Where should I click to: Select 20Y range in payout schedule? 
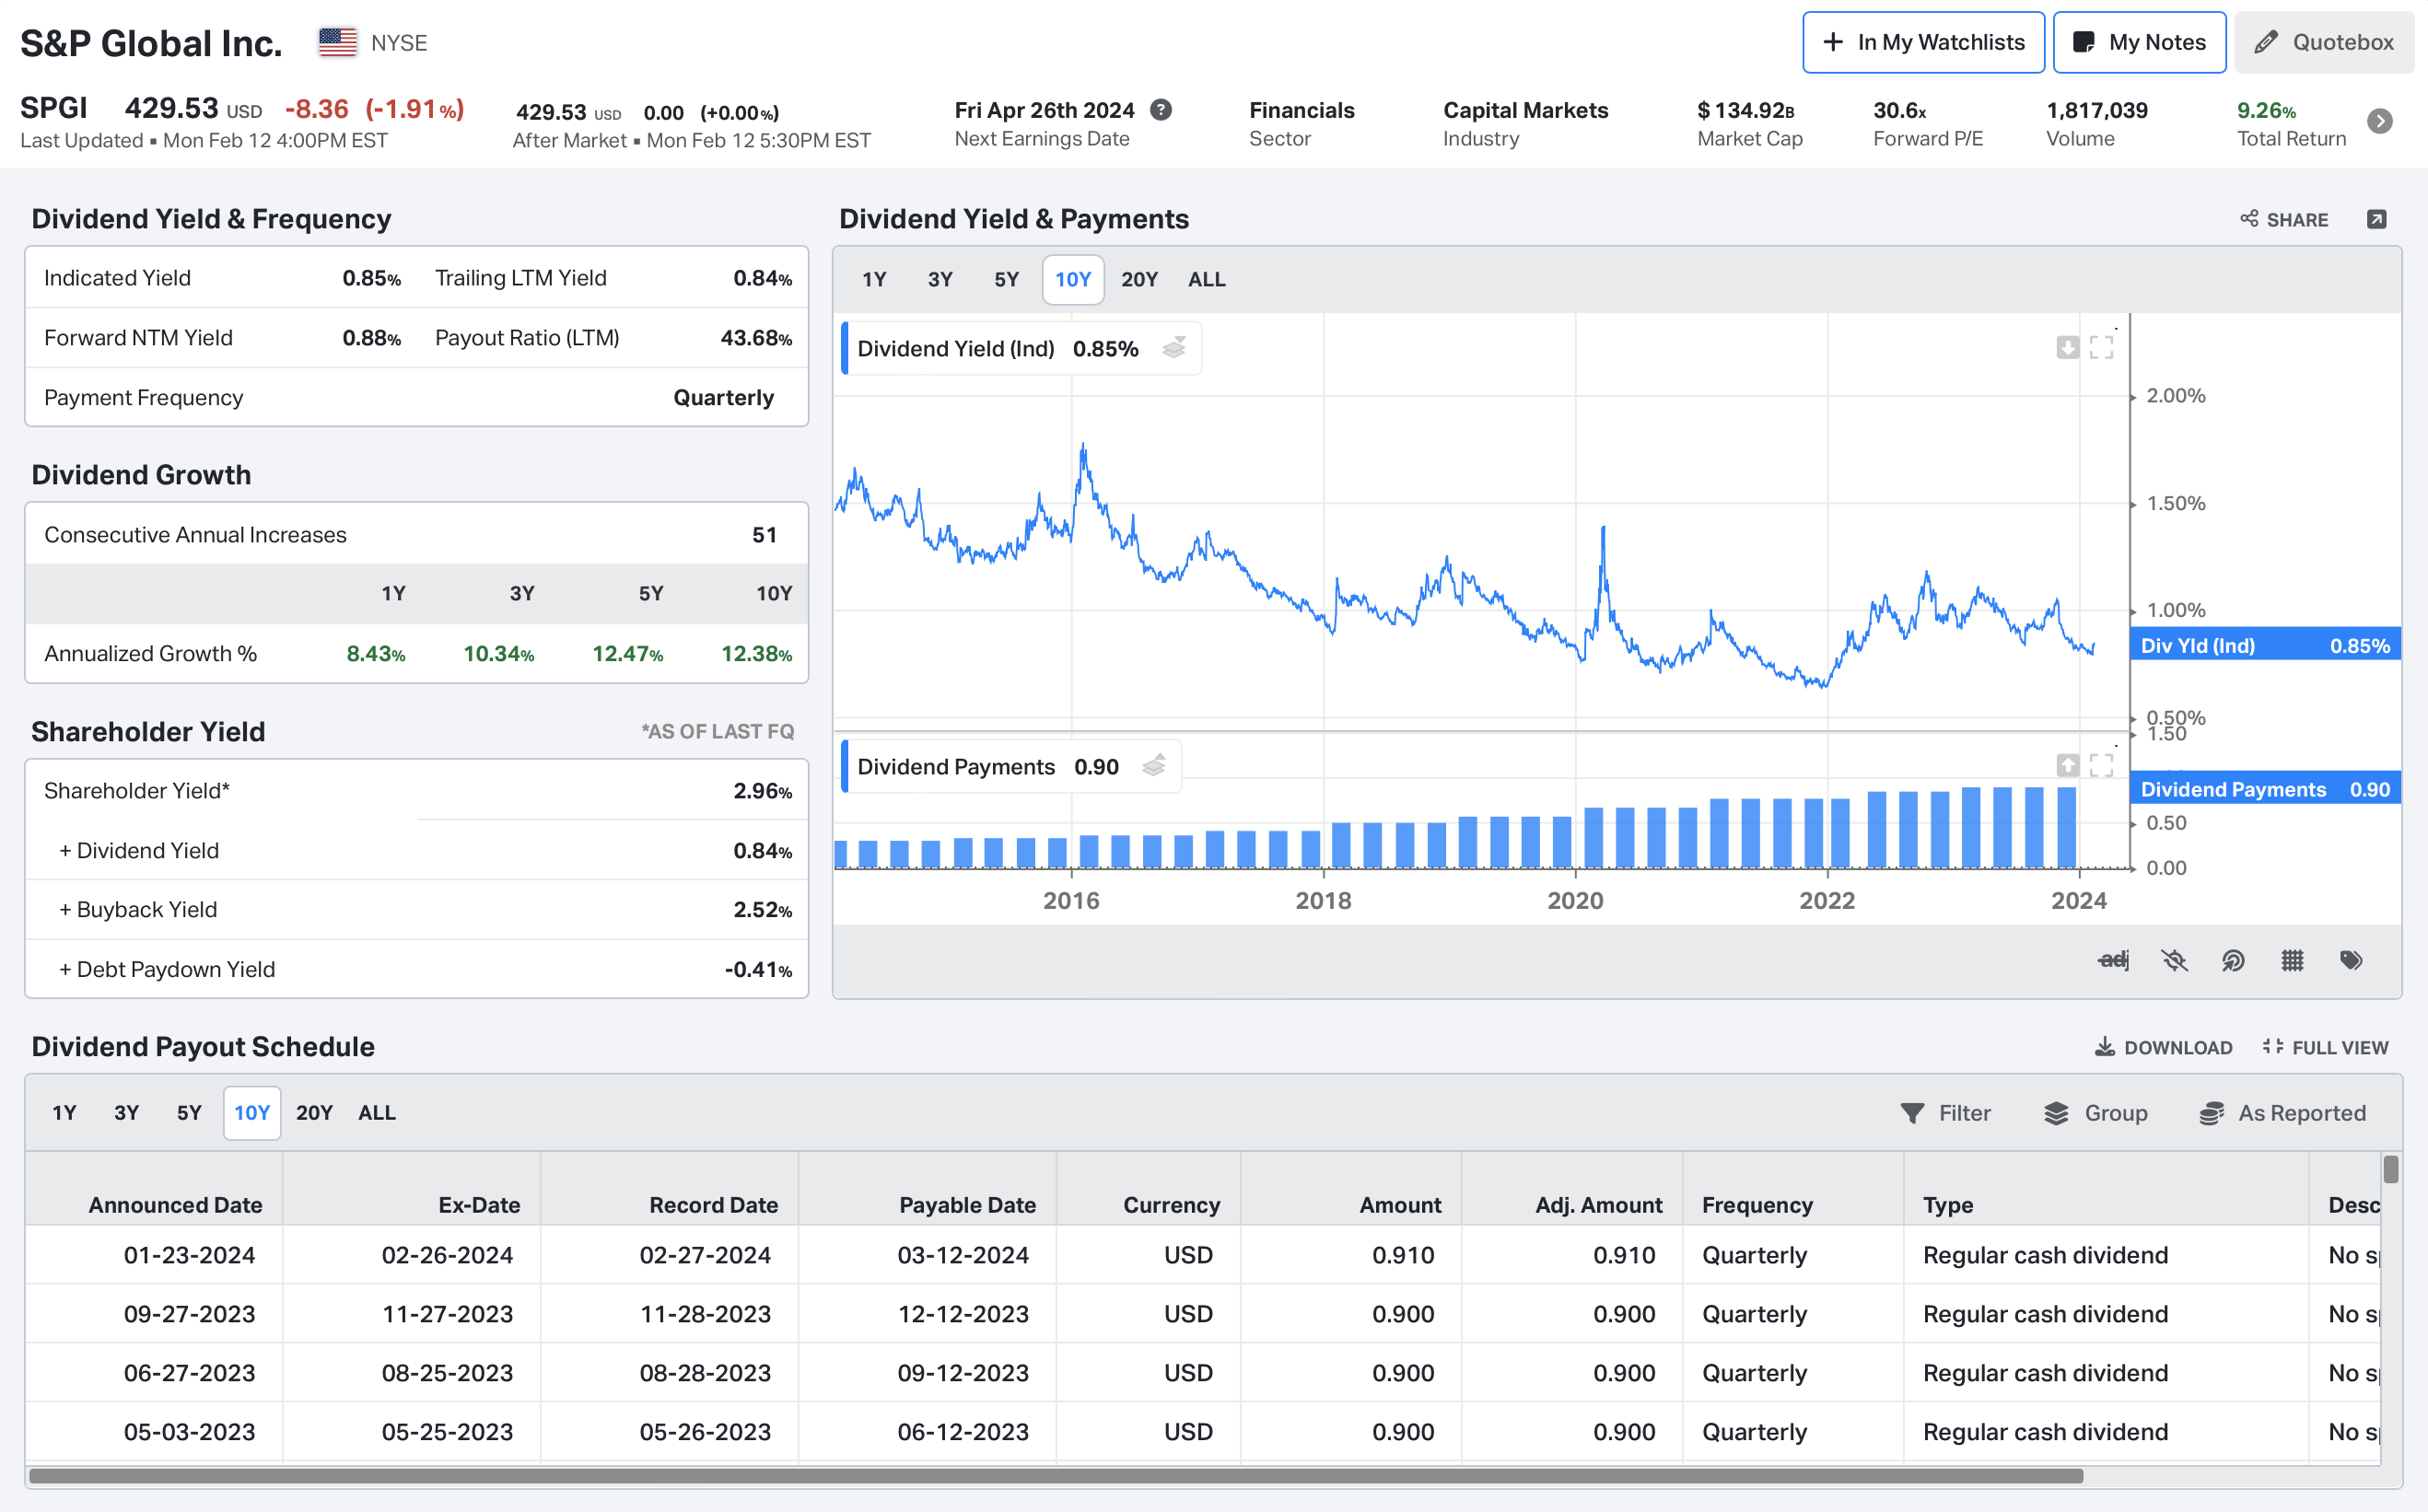click(314, 1113)
